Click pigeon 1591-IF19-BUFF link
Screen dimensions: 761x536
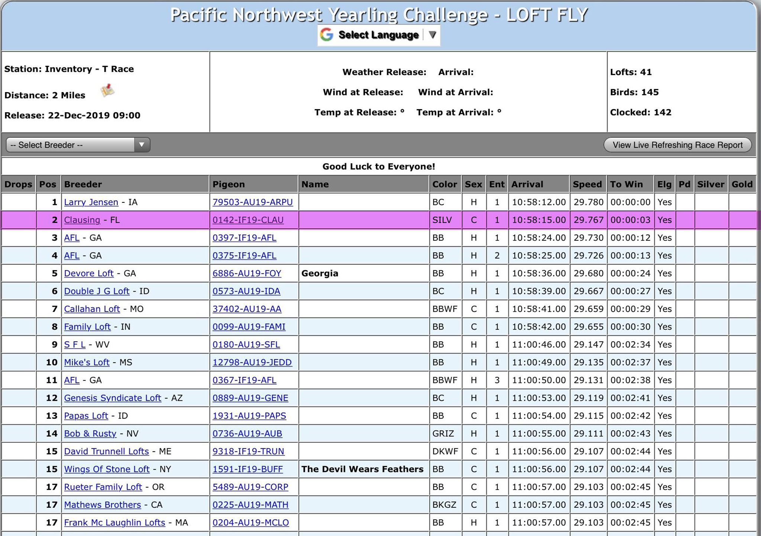click(247, 469)
